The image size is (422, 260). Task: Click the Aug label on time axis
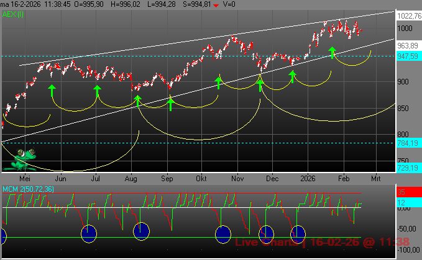(x=131, y=177)
